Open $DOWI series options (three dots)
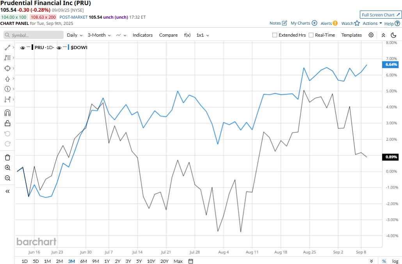402x264 pixels. point(65,48)
